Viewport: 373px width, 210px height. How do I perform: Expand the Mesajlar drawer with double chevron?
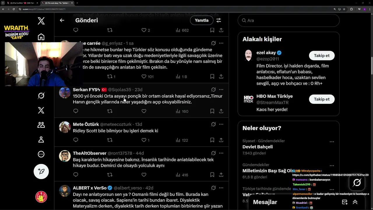(355, 202)
